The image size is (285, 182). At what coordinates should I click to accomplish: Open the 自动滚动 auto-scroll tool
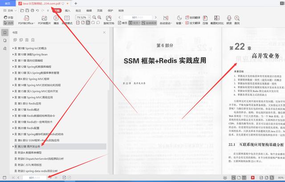(166, 20)
